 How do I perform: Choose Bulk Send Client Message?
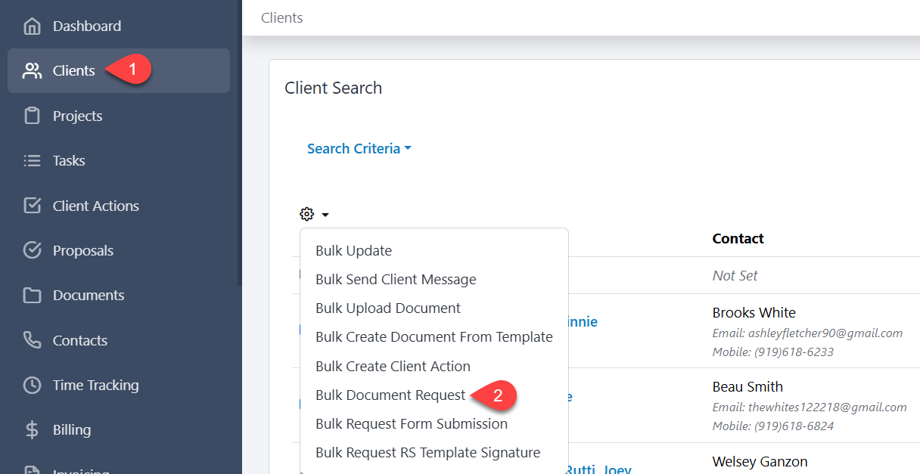[x=396, y=280]
